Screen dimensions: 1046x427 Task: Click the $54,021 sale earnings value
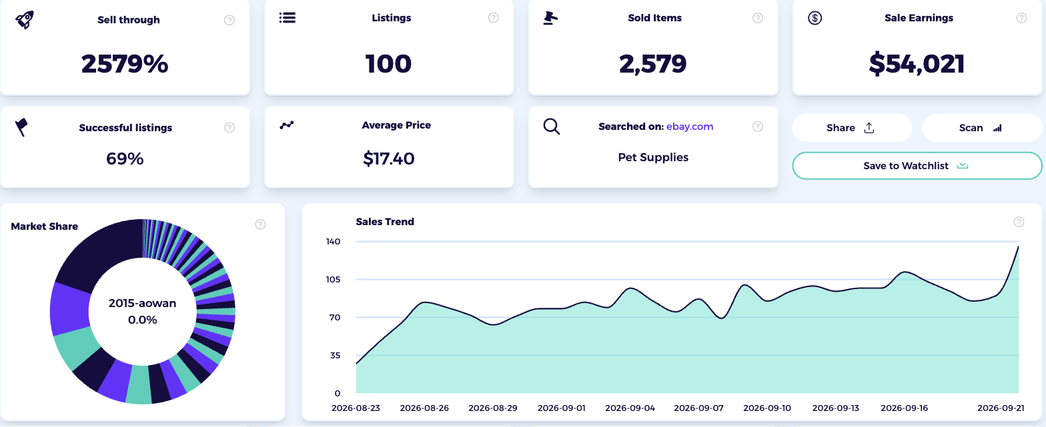point(917,64)
